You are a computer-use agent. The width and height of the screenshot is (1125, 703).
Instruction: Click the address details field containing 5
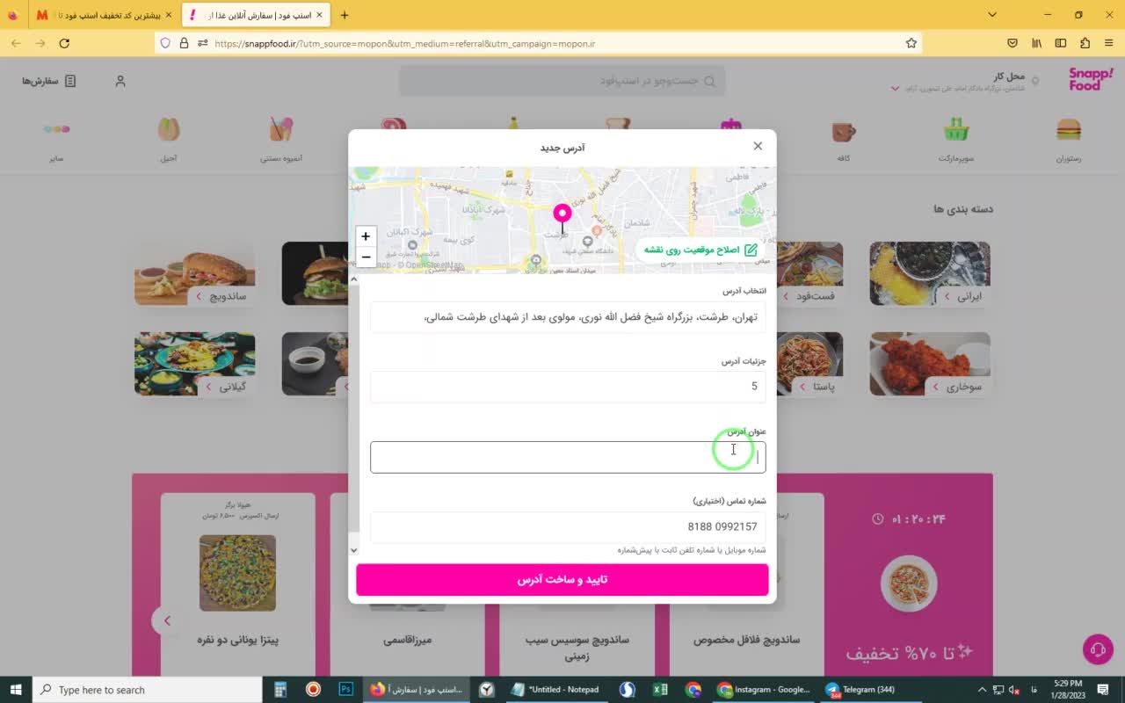(x=568, y=387)
